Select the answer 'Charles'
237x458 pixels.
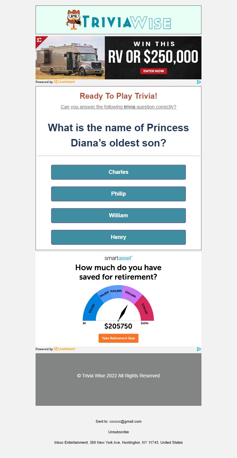[x=118, y=172]
